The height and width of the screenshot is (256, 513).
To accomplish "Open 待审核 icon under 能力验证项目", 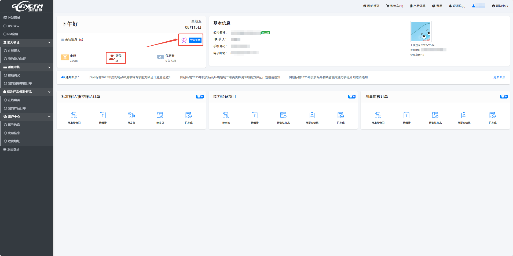I will 226,115.
